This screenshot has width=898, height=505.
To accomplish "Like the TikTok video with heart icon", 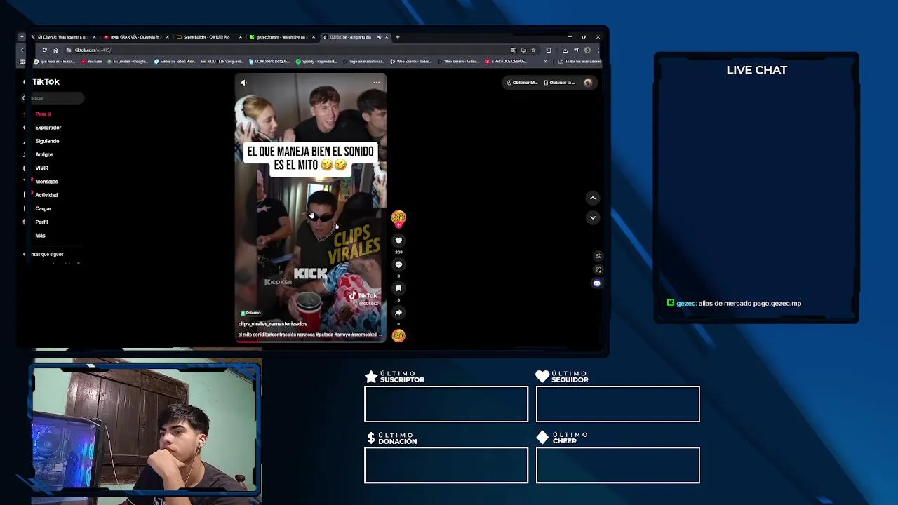I will point(398,241).
